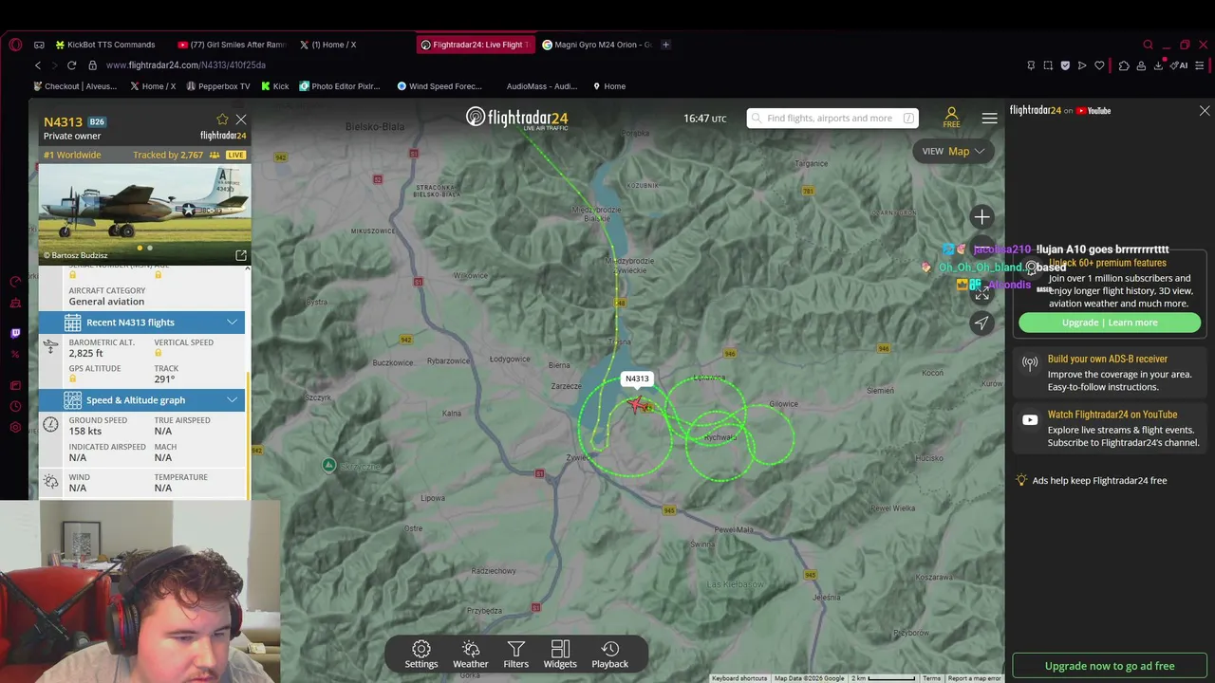Open map Settings gear
The image size is (1215, 683).
click(x=421, y=654)
